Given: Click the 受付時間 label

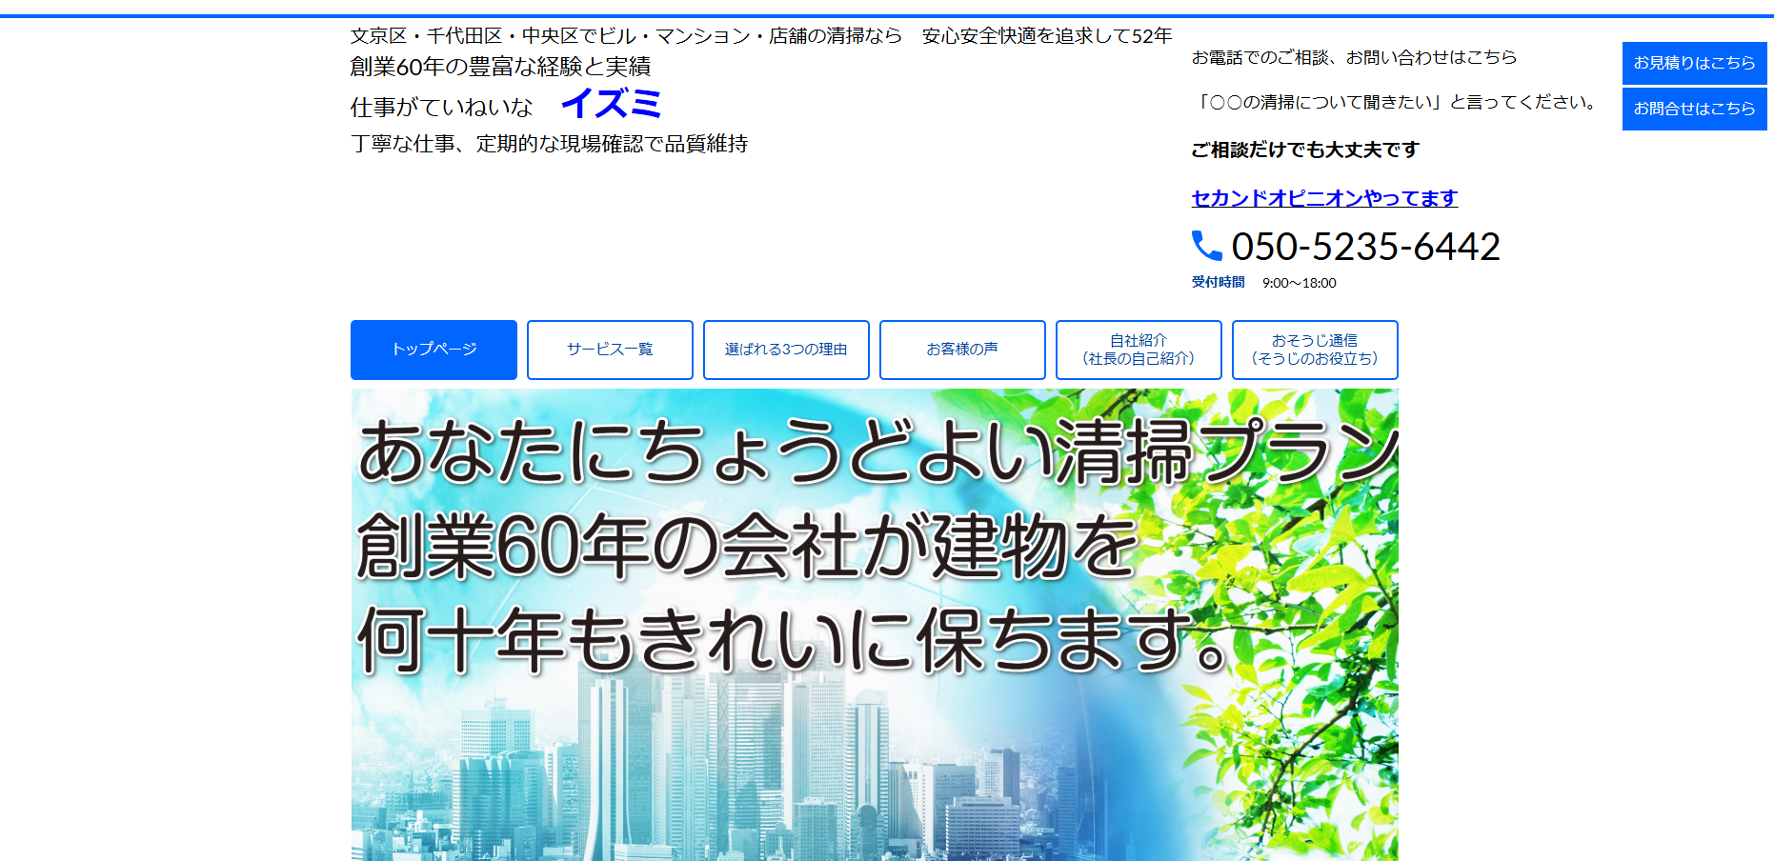Looking at the screenshot, I should (1218, 283).
